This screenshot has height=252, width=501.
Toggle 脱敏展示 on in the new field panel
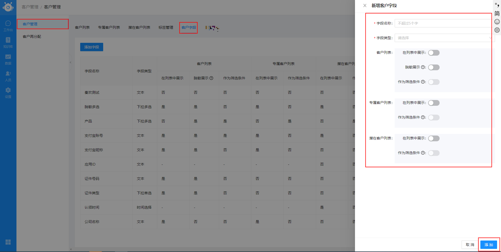pyautogui.click(x=434, y=67)
